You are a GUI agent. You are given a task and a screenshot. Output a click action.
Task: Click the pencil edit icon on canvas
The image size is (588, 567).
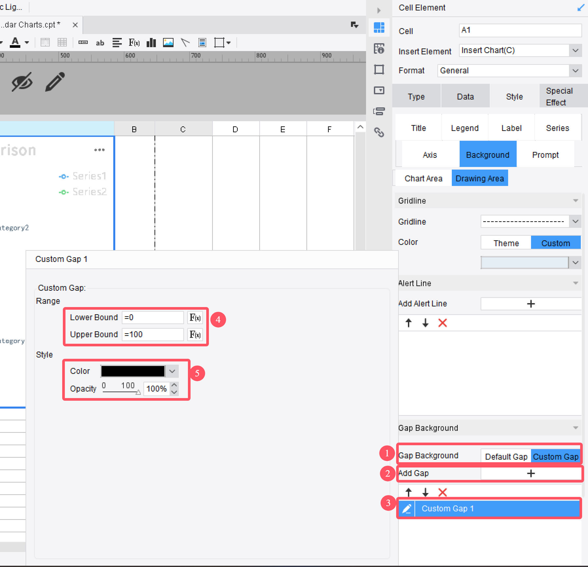pyautogui.click(x=55, y=82)
